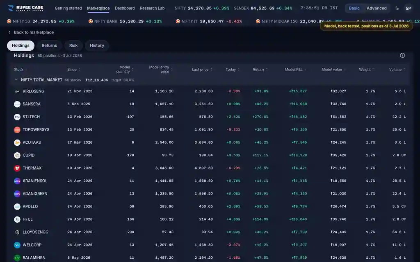Click the KIRLOSENG stock logo

click(x=17, y=91)
